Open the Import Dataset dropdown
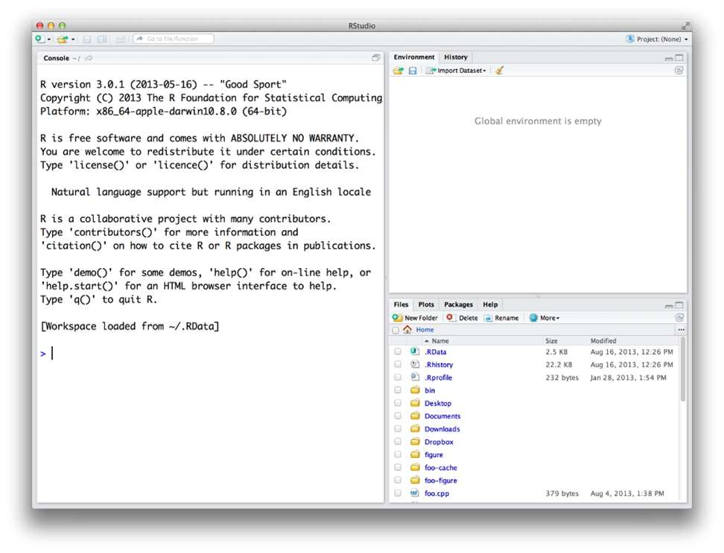Screen dimensions: 724x553 pyautogui.click(x=457, y=71)
